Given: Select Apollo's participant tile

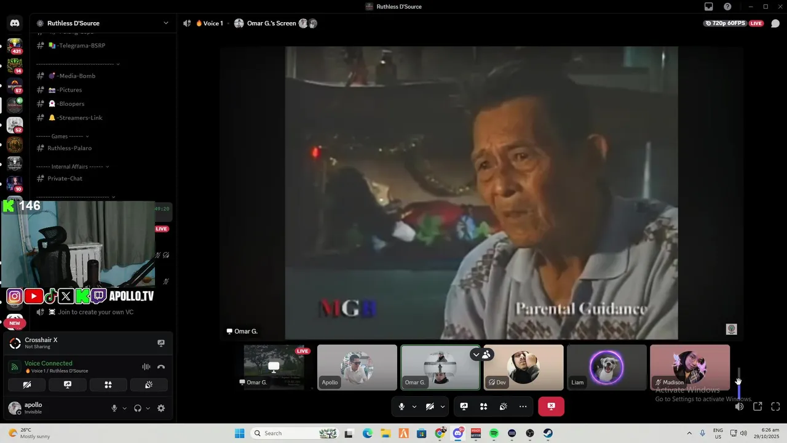Looking at the screenshot, I should (x=357, y=367).
